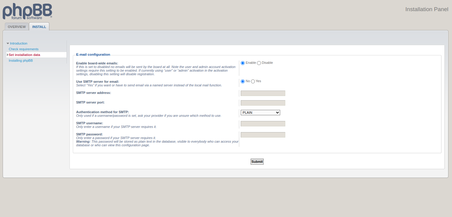The image size is (452, 217).
Task: Click the arrow icon beside Set installation data
Action: 7,55
